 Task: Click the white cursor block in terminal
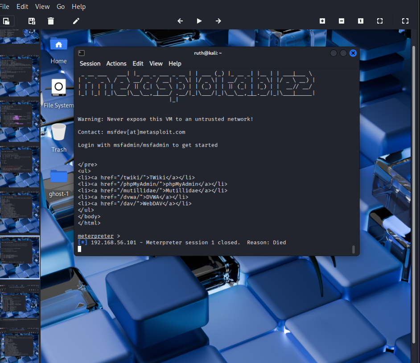click(x=79, y=249)
